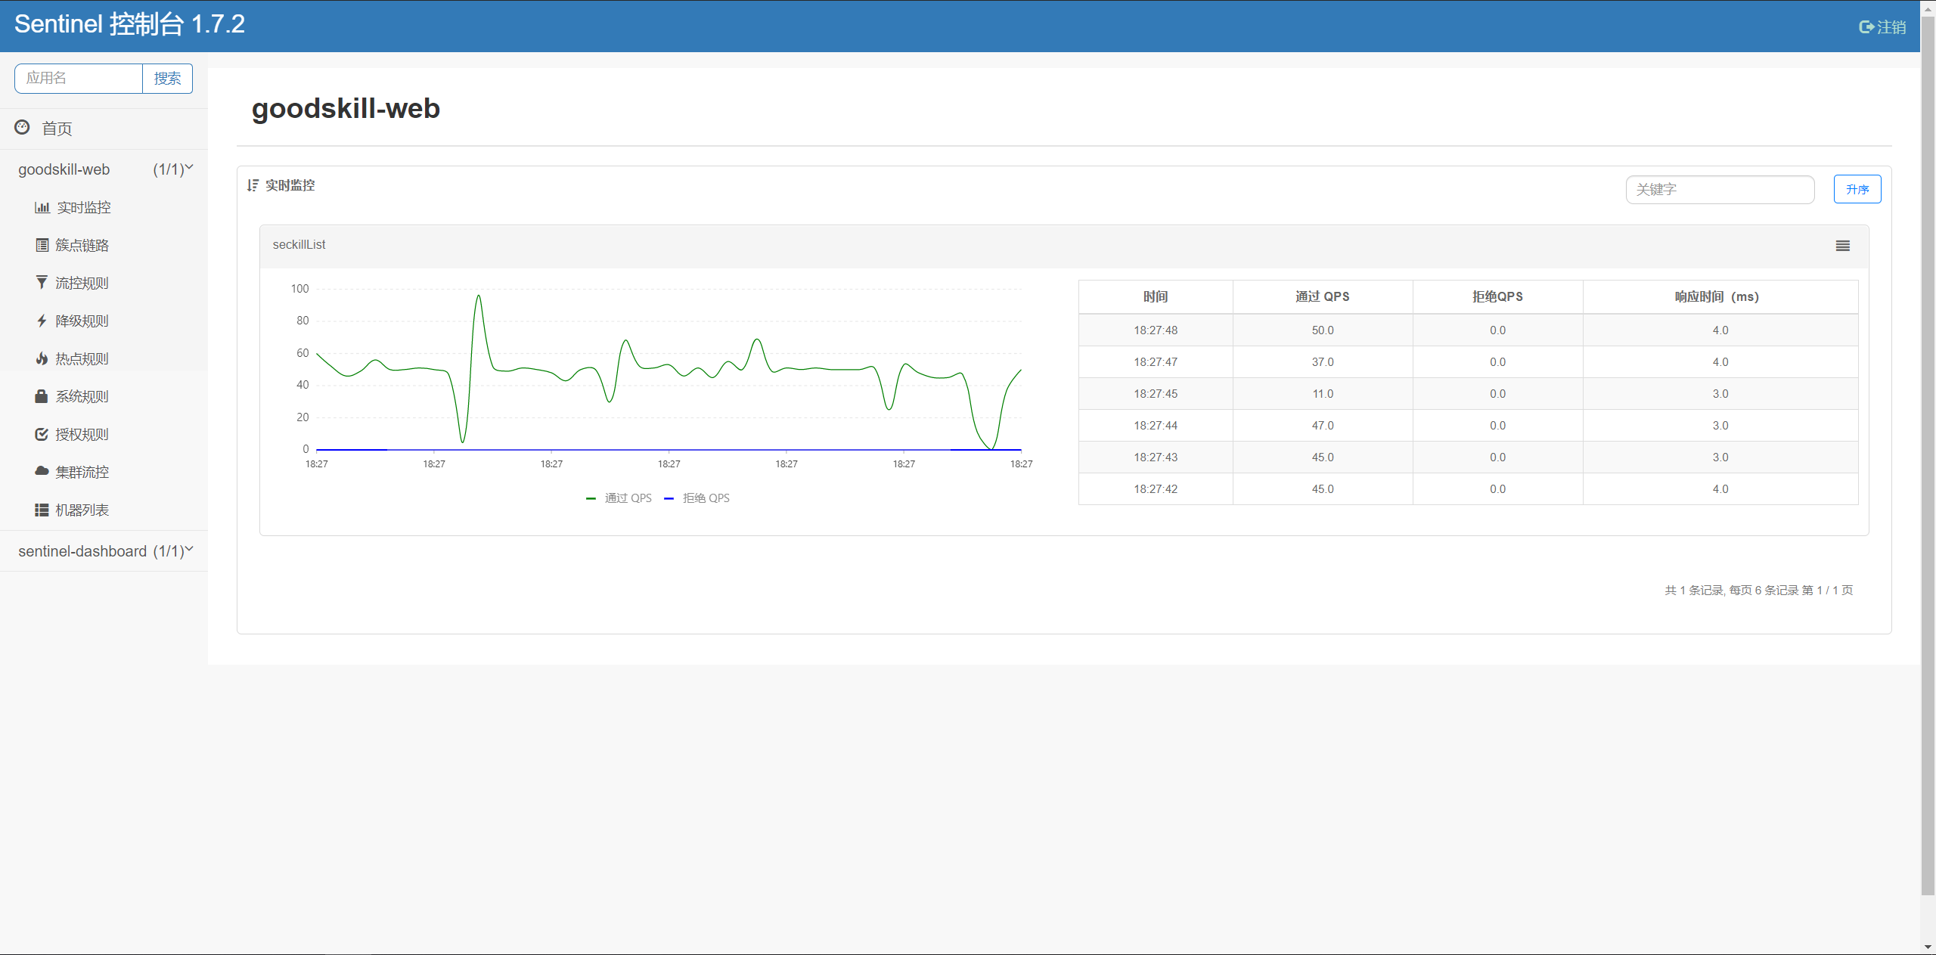Click the lock icon beside 系统规则
The height and width of the screenshot is (955, 1936).
42,396
